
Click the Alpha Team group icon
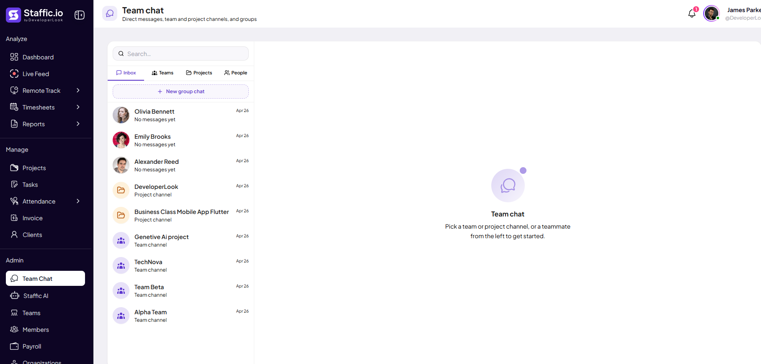pyautogui.click(x=121, y=316)
